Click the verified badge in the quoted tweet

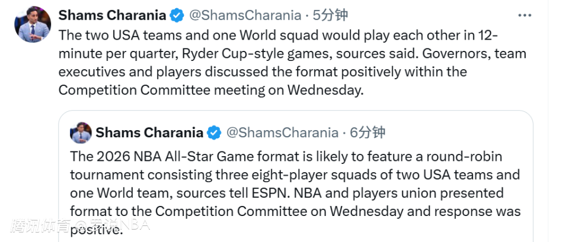pos(214,133)
